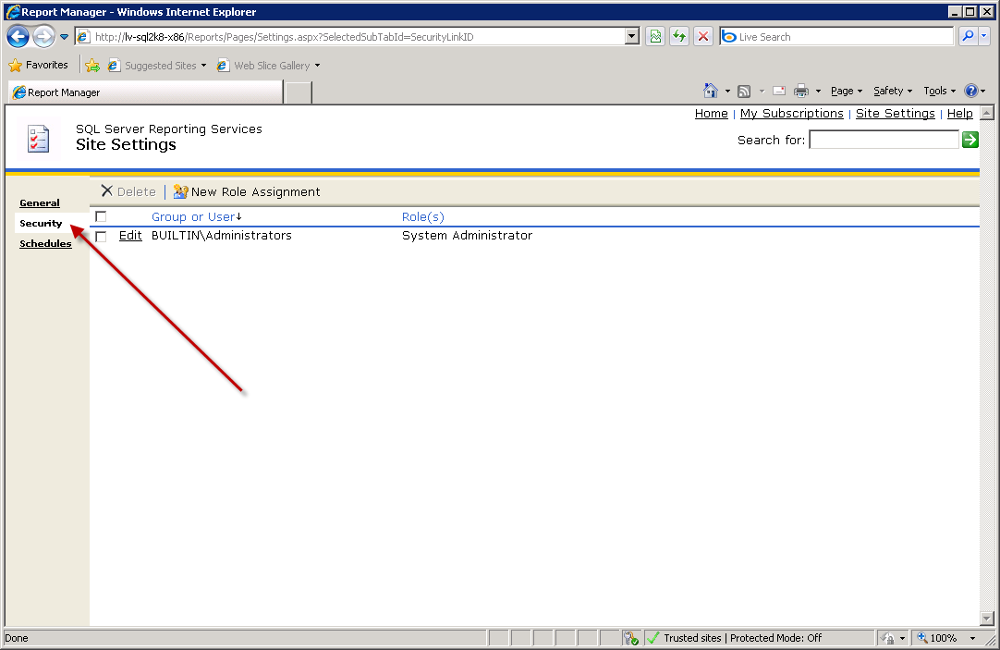The height and width of the screenshot is (650, 1000).
Task: Click the Refresh page icon
Action: [x=679, y=37]
